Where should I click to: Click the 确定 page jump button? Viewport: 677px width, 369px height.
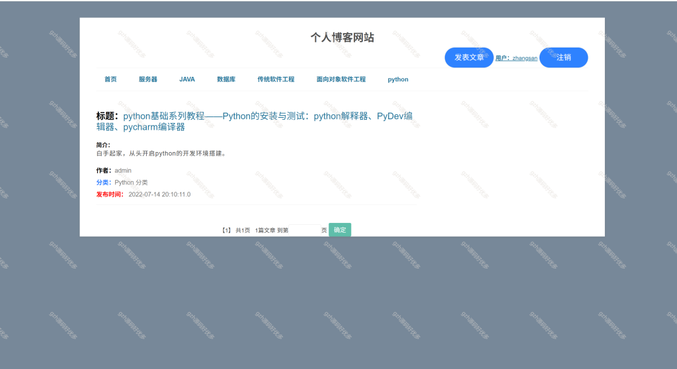(x=340, y=230)
